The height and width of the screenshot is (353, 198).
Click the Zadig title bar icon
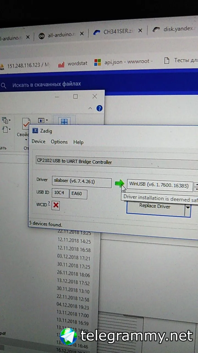pos(35,131)
